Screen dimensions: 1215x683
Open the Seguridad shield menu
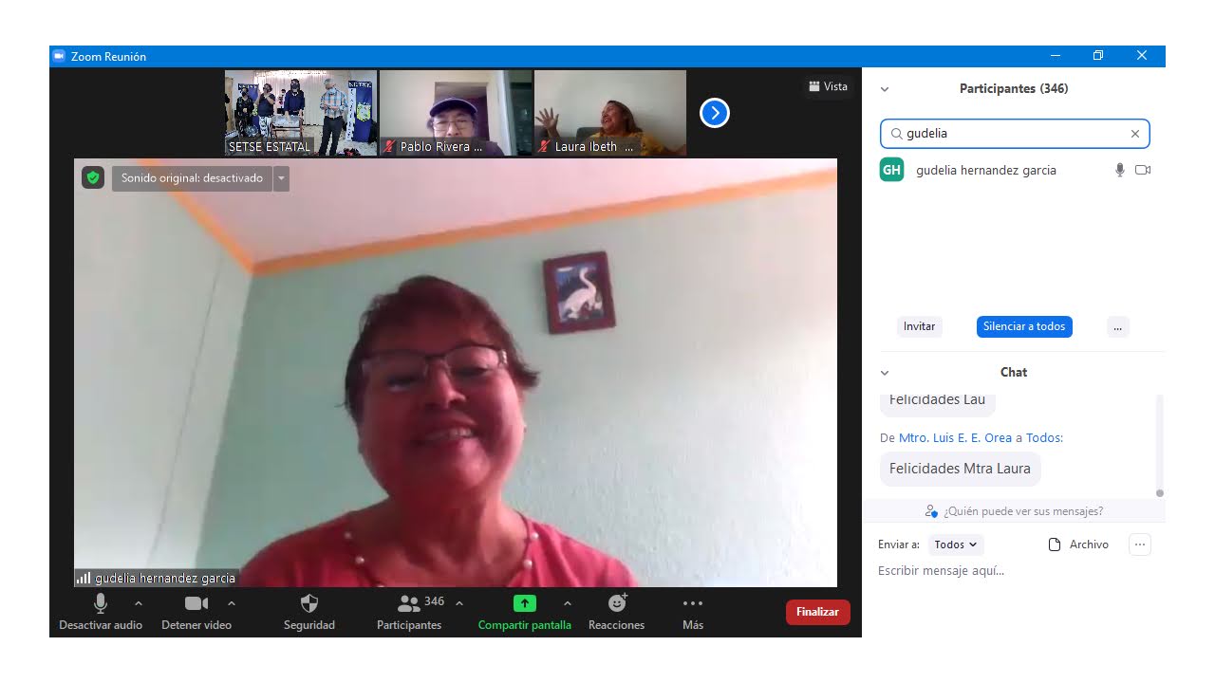[309, 603]
